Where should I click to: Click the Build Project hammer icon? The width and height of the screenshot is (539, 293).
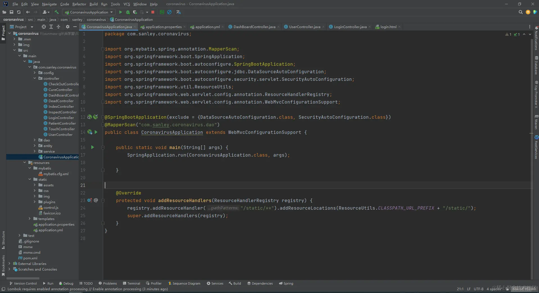coord(56,12)
